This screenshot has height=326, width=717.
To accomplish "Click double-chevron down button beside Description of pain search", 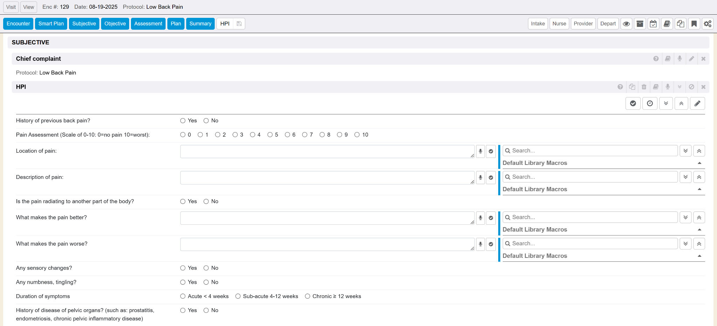I will click(685, 177).
